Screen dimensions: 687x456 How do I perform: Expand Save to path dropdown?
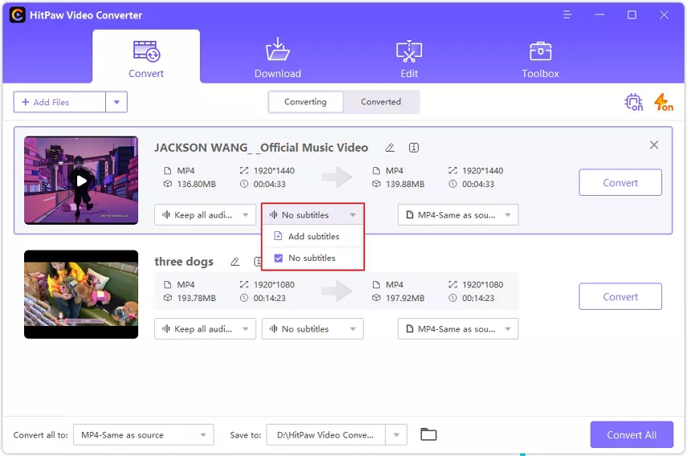tap(396, 435)
